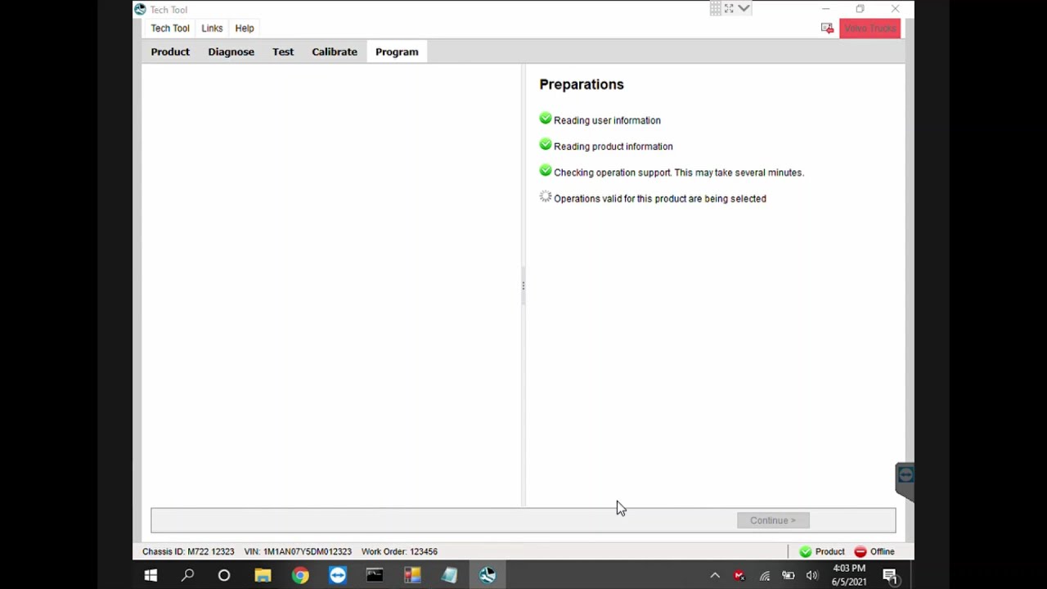
Task: Click the greyed Continue button
Action: pyautogui.click(x=773, y=520)
